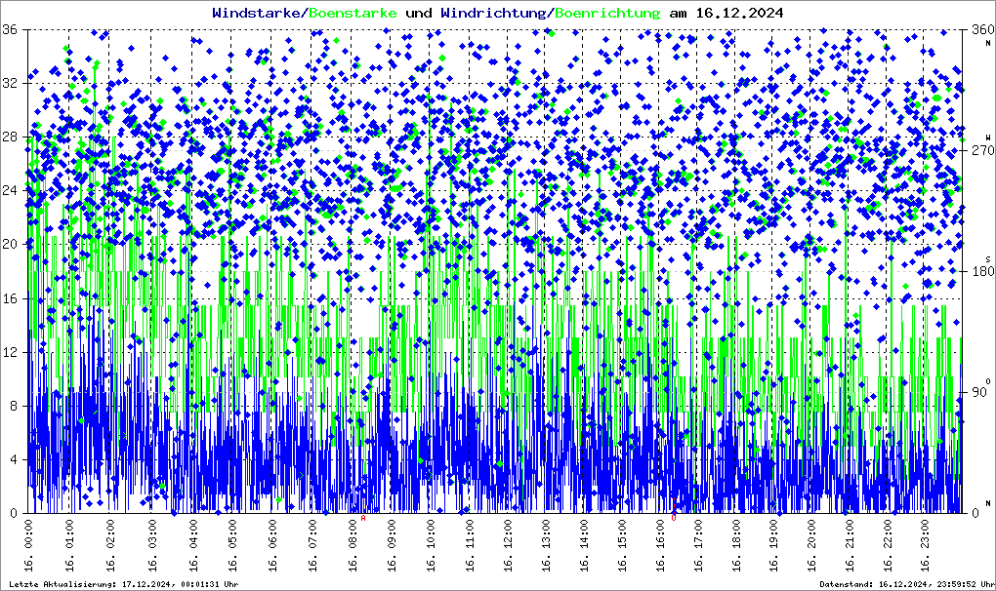
Task: Click the right axis value 360
Action: (x=978, y=29)
